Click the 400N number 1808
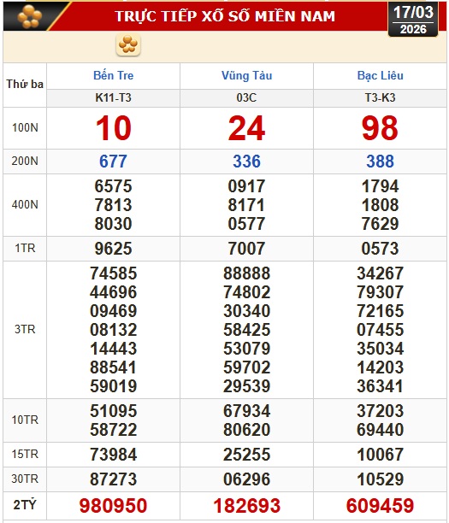This screenshot has width=449, height=523. pyautogui.click(x=381, y=205)
